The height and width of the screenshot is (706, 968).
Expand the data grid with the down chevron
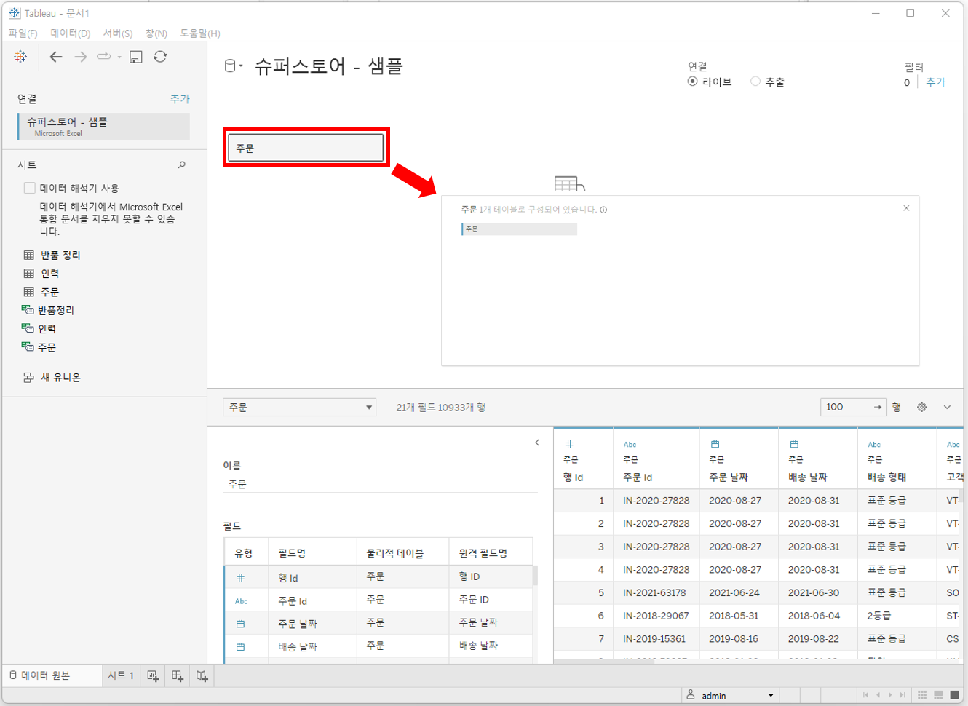coord(947,408)
